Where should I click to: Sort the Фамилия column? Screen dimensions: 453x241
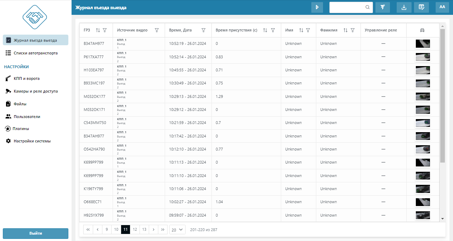click(x=345, y=30)
